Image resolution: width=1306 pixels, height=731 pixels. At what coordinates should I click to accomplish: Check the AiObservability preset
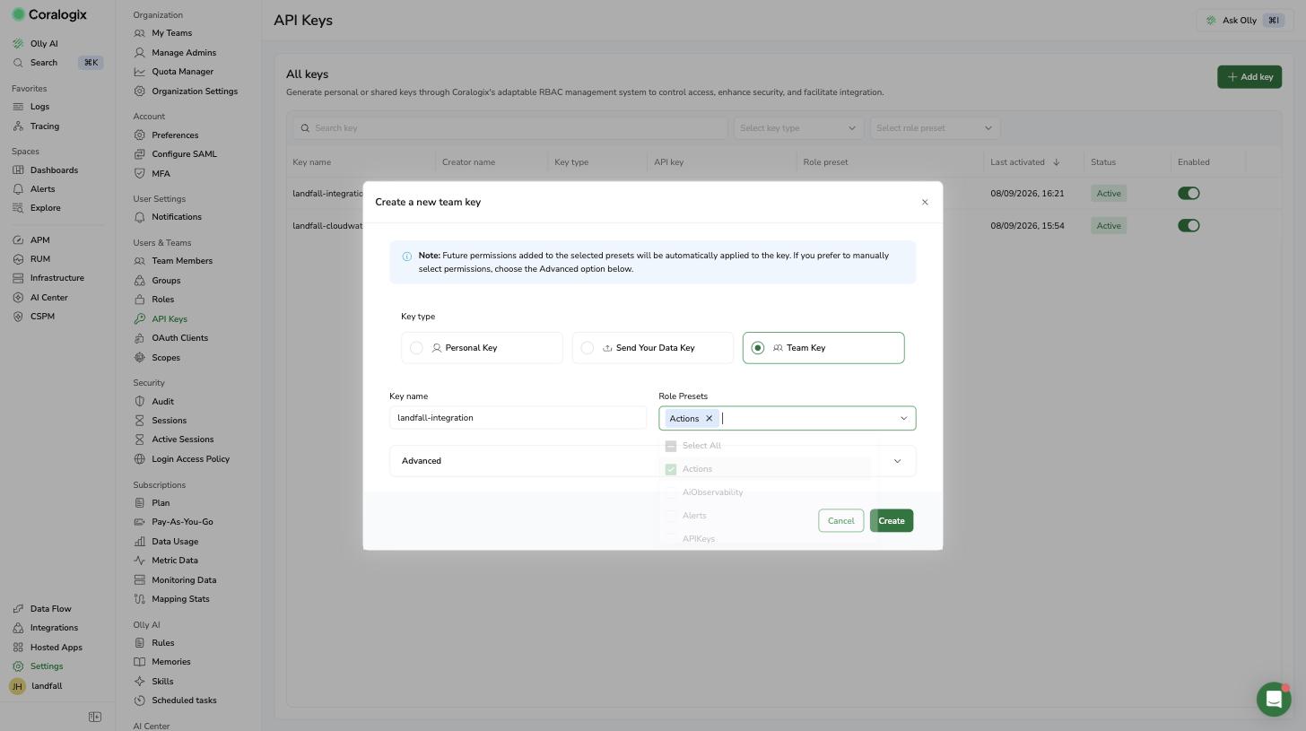tap(670, 492)
